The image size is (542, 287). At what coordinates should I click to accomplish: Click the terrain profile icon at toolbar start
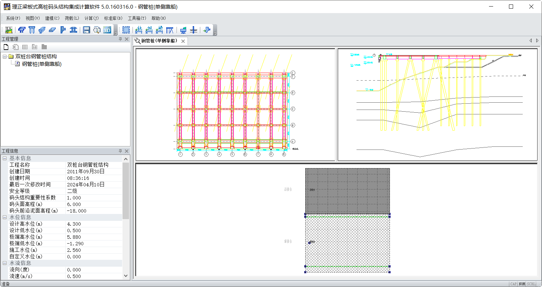click(x=9, y=30)
